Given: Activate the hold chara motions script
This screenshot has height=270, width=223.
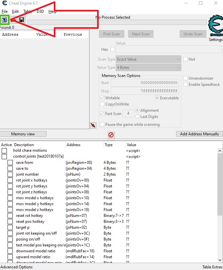Looking at the screenshot, I should [4, 151].
